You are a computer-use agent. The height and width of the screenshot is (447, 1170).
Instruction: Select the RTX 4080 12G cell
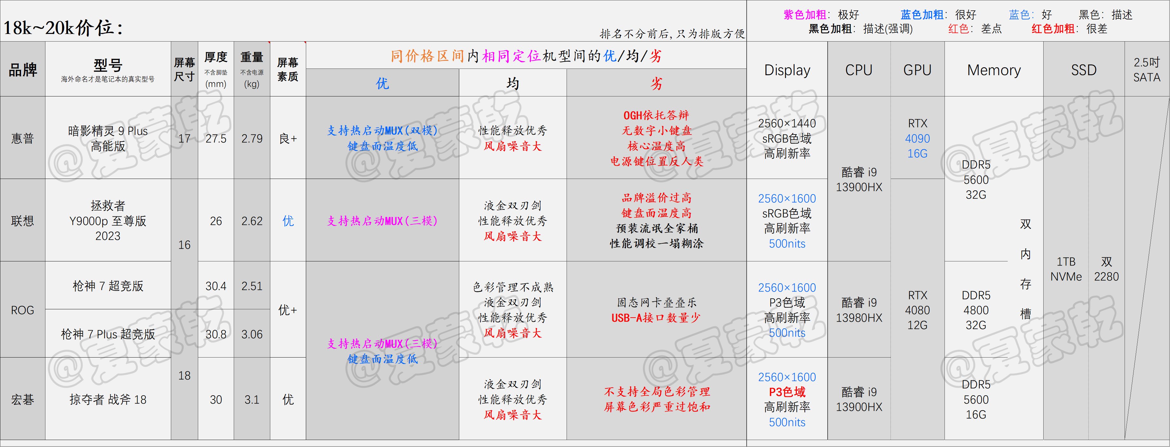[x=918, y=310]
